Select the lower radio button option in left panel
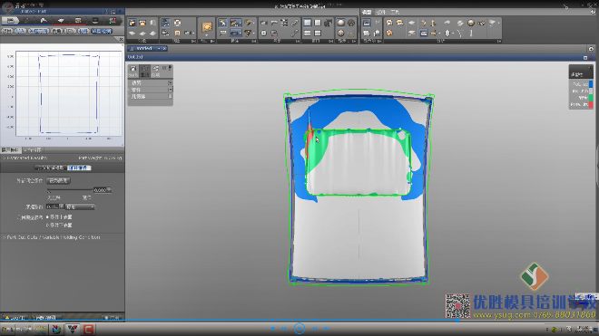The image size is (599, 336). pos(47,225)
